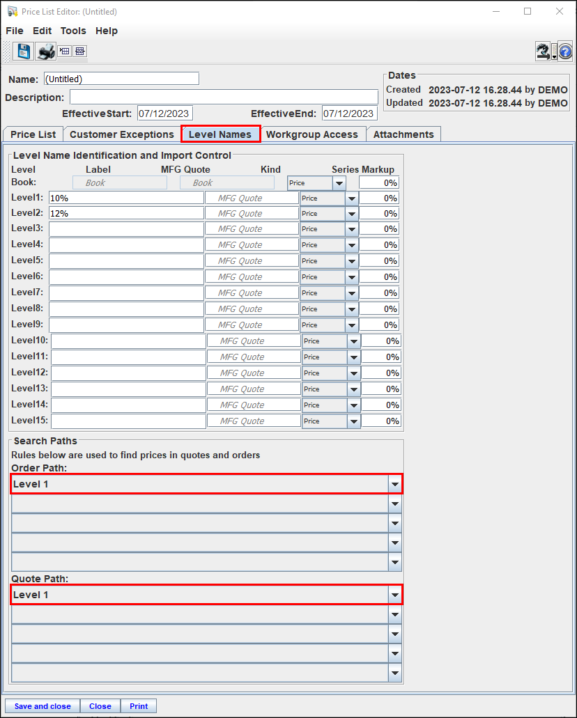Click the Level9 Series Markup field
The width and height of the screenshot is (577, 718).
[x=379, y=325]
